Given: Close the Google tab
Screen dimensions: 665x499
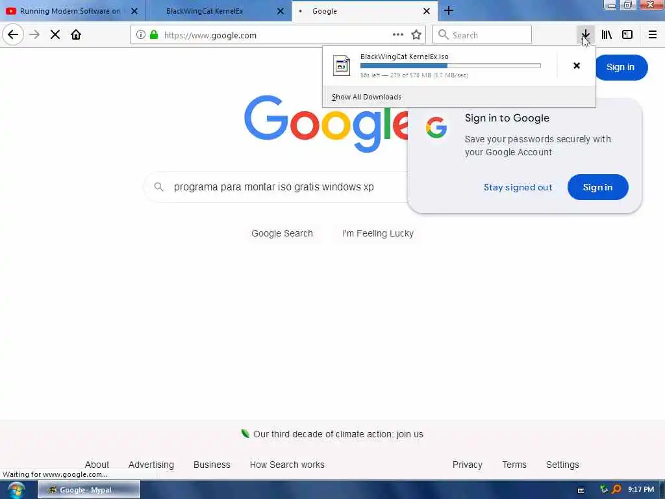Looking at the screenshot, I should click(427, 11).
